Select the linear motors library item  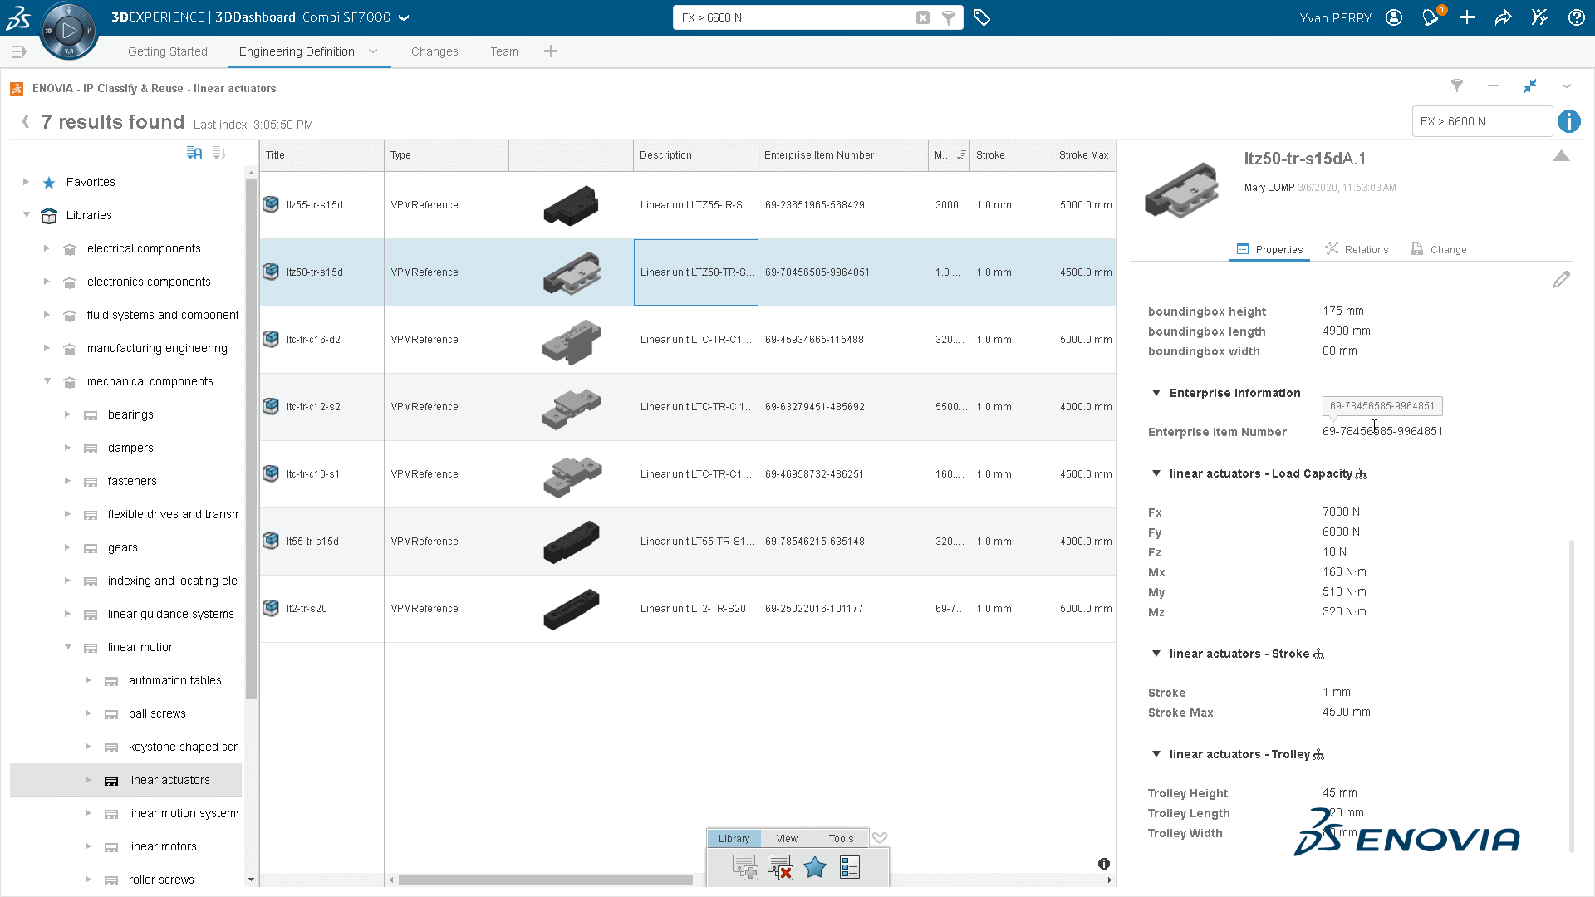163,846
